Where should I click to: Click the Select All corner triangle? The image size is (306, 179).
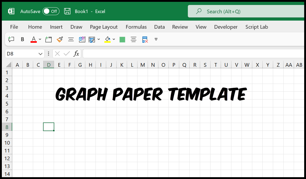coord(8,65)
